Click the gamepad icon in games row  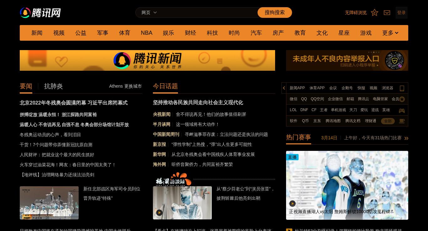402,110
